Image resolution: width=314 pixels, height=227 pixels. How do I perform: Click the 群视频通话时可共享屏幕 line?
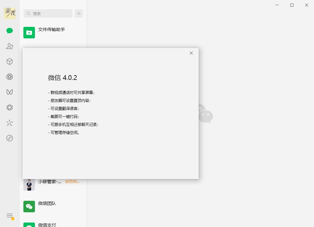71,92
